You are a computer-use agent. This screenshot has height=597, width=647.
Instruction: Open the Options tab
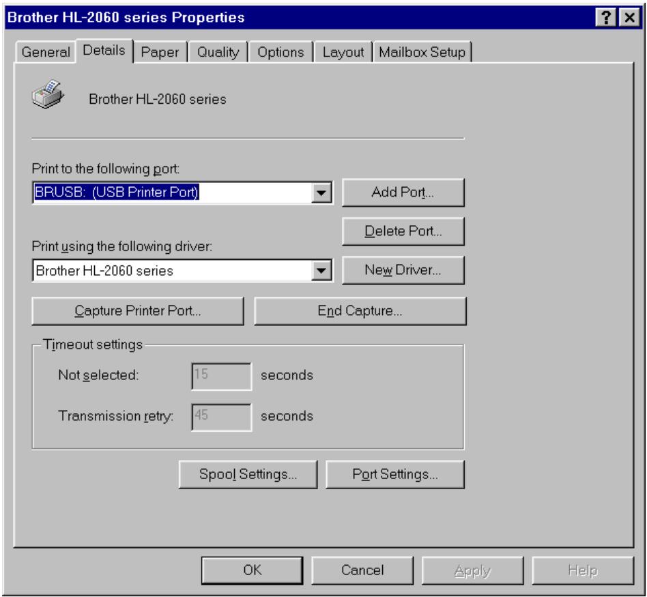[281, 52]
